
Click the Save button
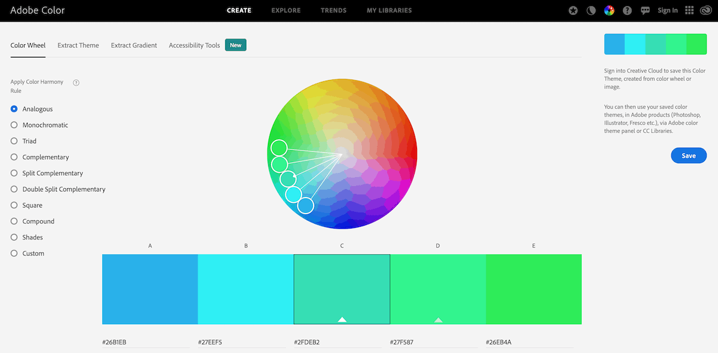[x=689, y=156]
